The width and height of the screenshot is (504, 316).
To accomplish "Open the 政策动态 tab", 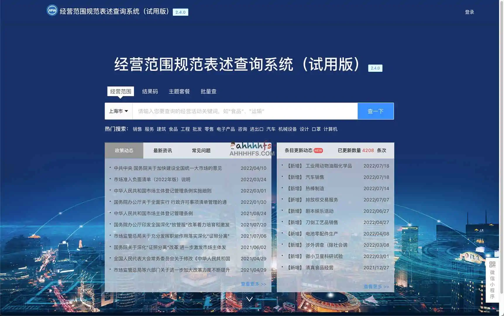I will pos(124,150).
